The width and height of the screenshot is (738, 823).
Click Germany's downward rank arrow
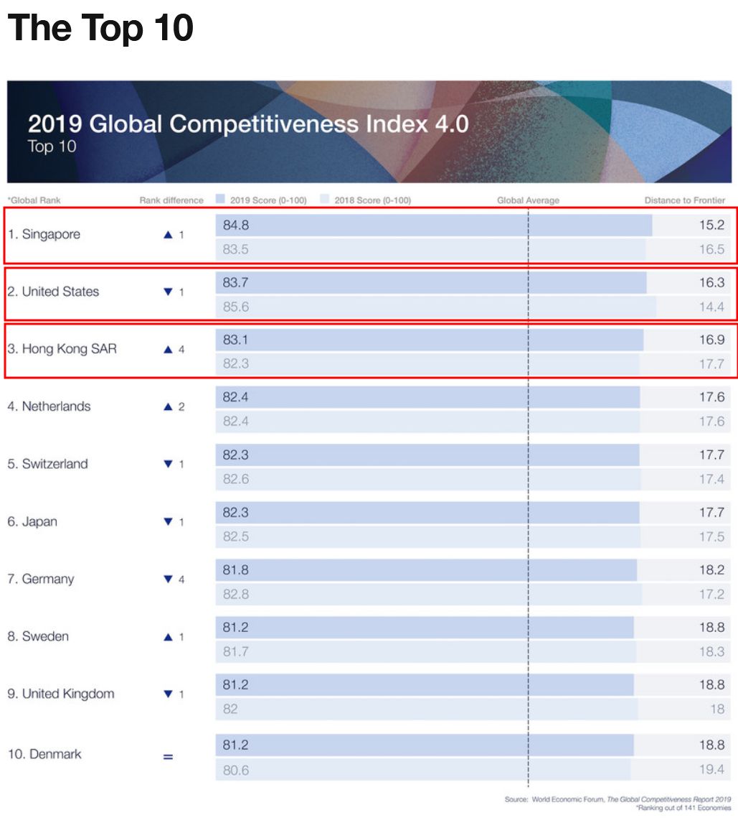tap(168, 580)
